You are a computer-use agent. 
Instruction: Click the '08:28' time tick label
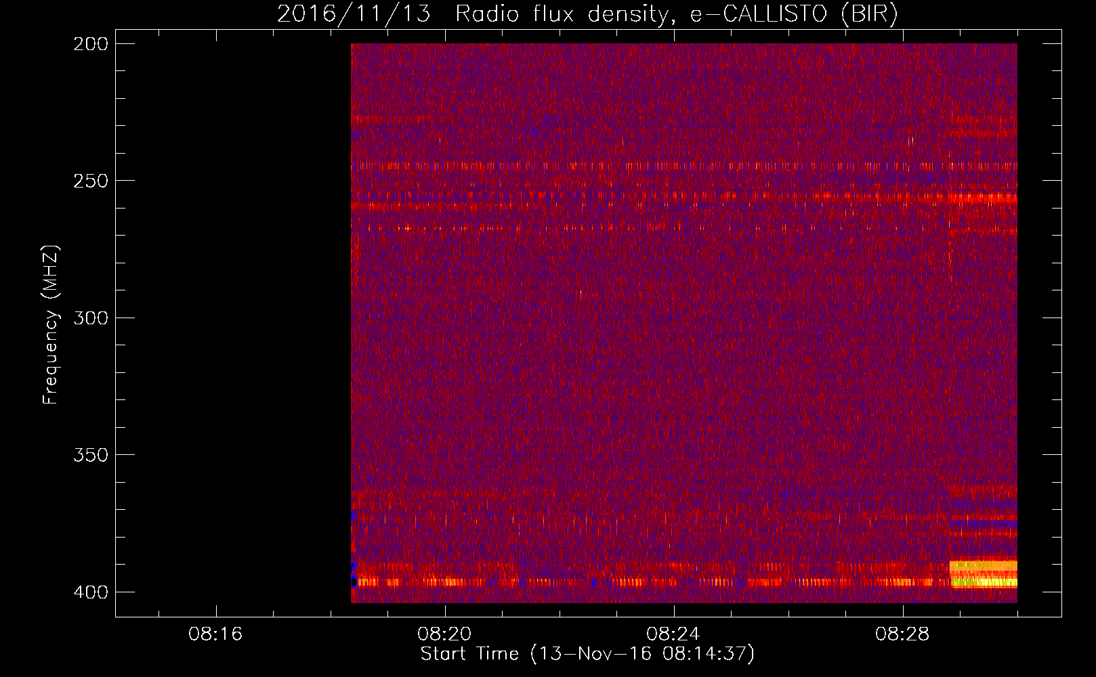tap(903, 634)
